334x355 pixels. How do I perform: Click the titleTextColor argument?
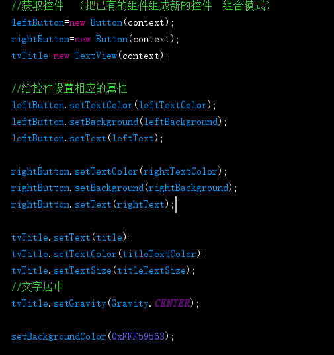159,254
